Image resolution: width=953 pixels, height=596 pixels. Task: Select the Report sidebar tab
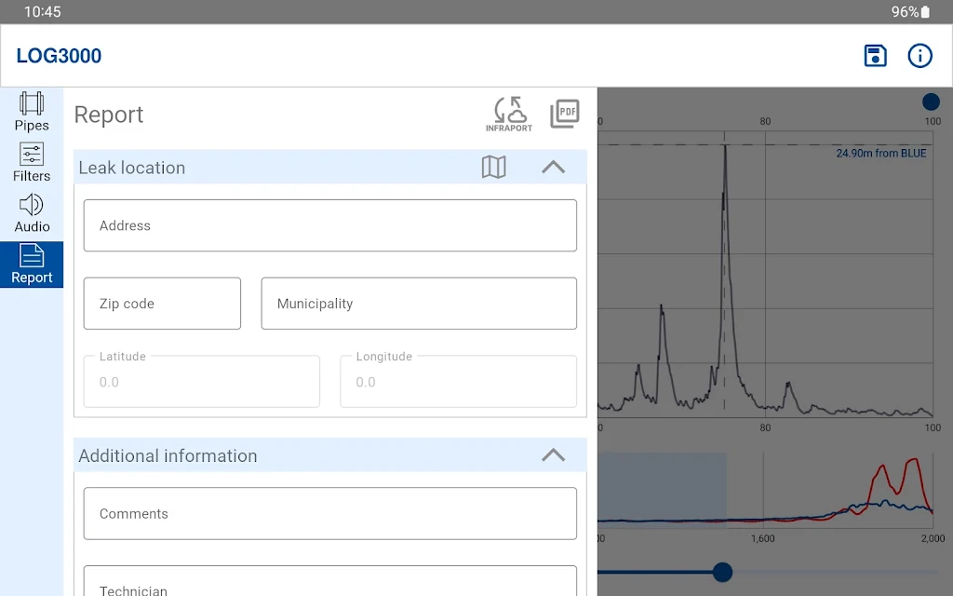[32, 264]
